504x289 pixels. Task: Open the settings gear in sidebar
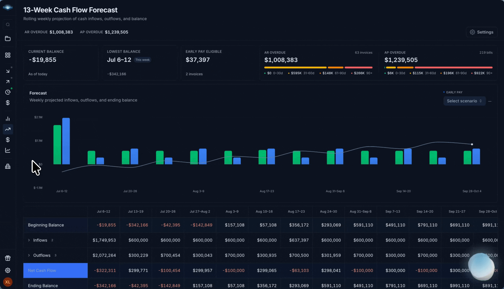click(x=8, y=270)
